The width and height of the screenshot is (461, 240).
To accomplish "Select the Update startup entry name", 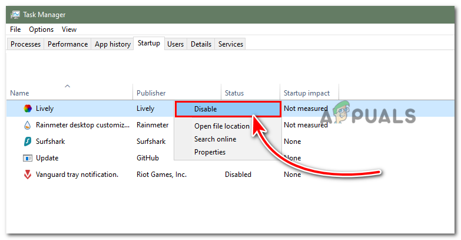I will pos(47,158).
